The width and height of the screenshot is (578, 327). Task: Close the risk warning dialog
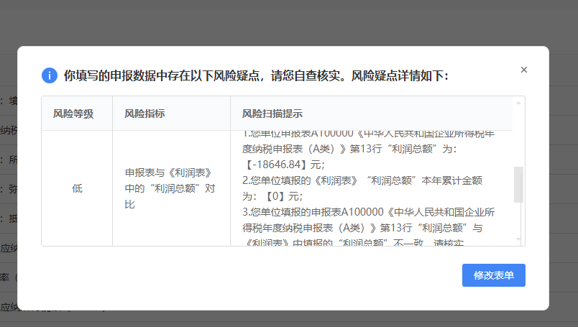524,70
